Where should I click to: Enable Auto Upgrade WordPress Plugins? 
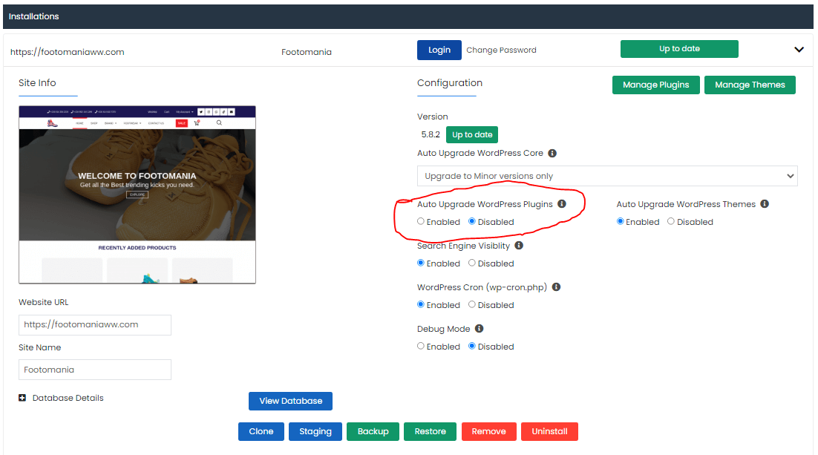pyautogui.click(x=421, y=222)
